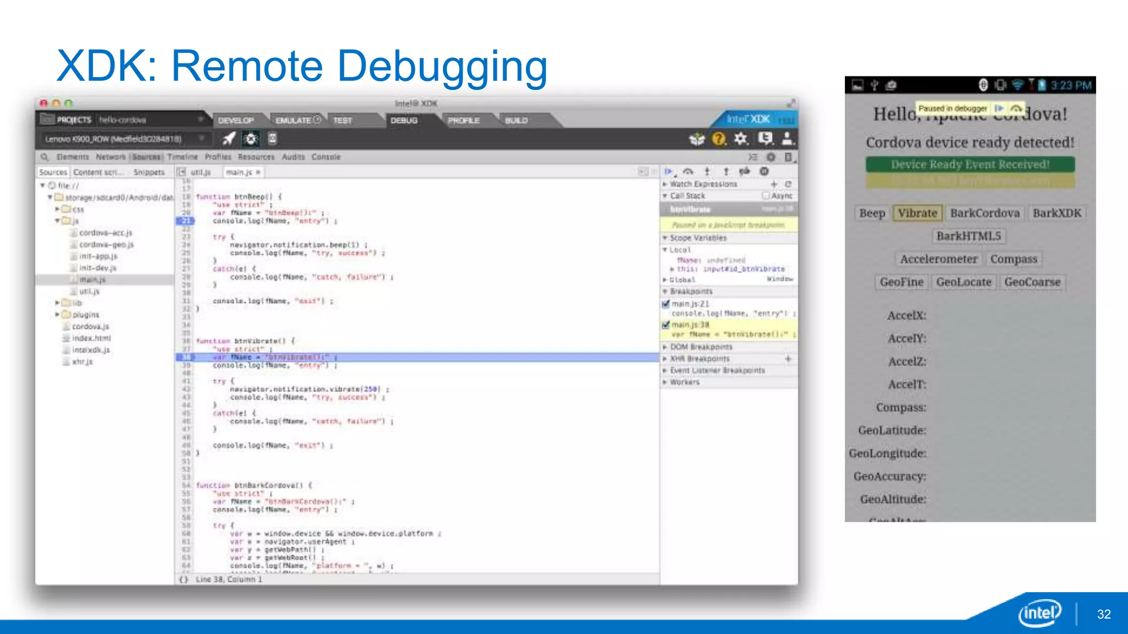Resume script execution in debugger
The width and height of the screenshot is (1128, 634).
point(669,172)
